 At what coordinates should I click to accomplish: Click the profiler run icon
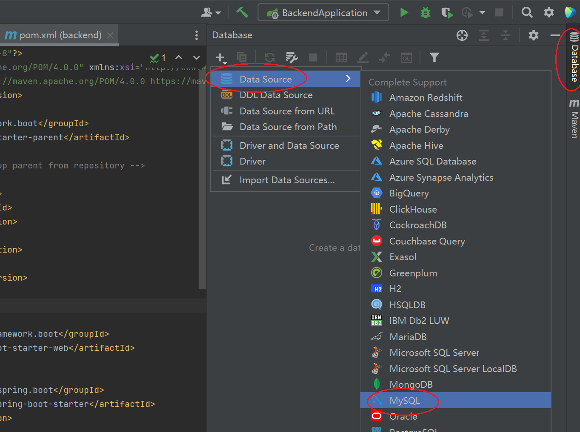point(467,13)
